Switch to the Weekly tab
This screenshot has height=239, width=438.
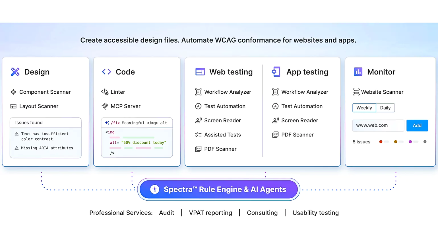point(364,108)
